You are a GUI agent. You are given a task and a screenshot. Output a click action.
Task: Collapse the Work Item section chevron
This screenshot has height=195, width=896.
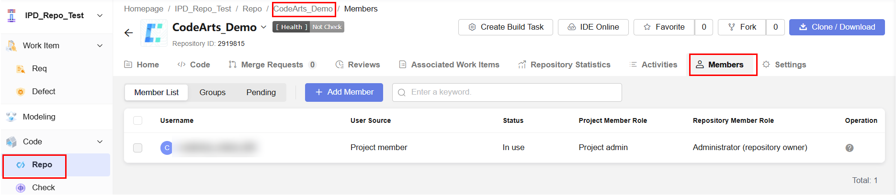100,46
